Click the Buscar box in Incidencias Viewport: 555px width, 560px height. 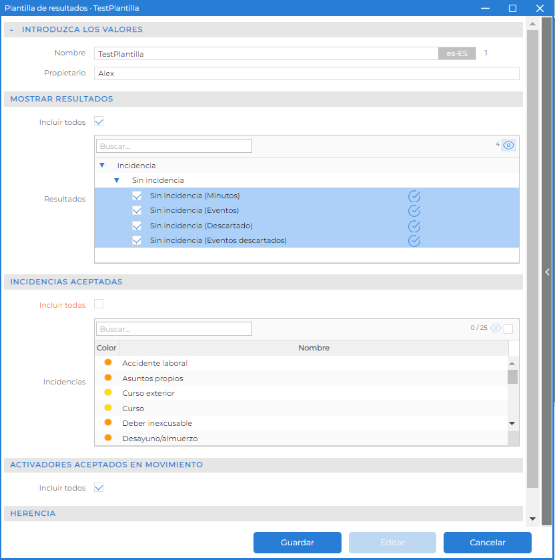(174, 328)
